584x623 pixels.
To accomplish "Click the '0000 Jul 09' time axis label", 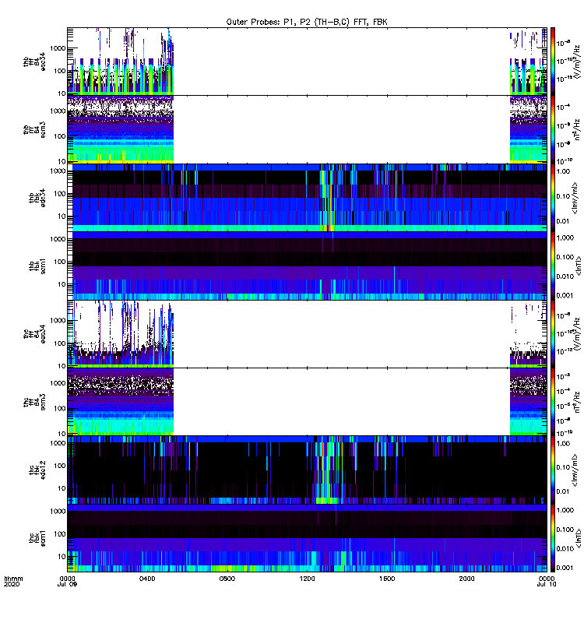I will pos(68,581).
